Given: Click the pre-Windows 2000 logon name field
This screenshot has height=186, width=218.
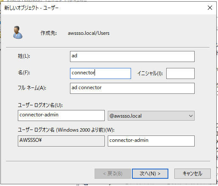Looking at the screenshot, I should [x=151, y=141].
